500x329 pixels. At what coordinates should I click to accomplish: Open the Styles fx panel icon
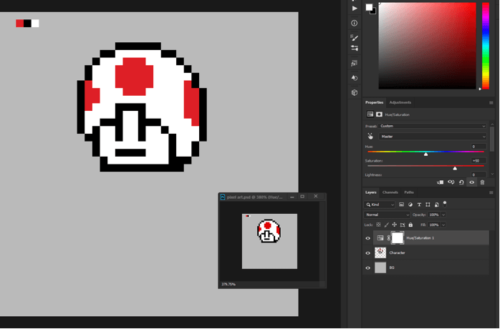(x=355, y=64)
